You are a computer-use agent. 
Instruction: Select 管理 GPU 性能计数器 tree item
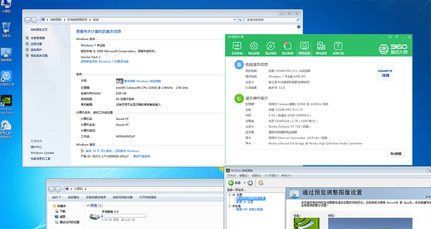250,209
